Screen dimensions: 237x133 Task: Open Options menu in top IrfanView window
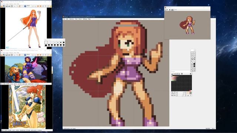coord(11,4)
